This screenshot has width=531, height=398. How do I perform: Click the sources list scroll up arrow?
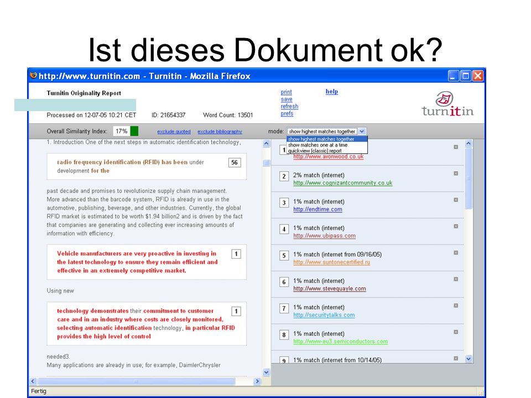coord(468,143)
